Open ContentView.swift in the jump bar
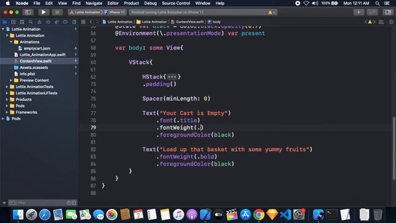Viewport: 396px width, 223px height. tap(187, 22)
